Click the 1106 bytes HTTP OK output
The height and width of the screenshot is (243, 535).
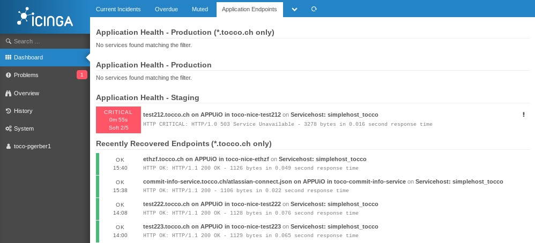coord(246,190)
